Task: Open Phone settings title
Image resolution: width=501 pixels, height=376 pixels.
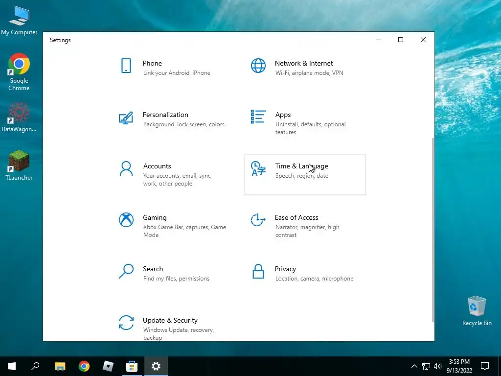Action: [152, 63]
